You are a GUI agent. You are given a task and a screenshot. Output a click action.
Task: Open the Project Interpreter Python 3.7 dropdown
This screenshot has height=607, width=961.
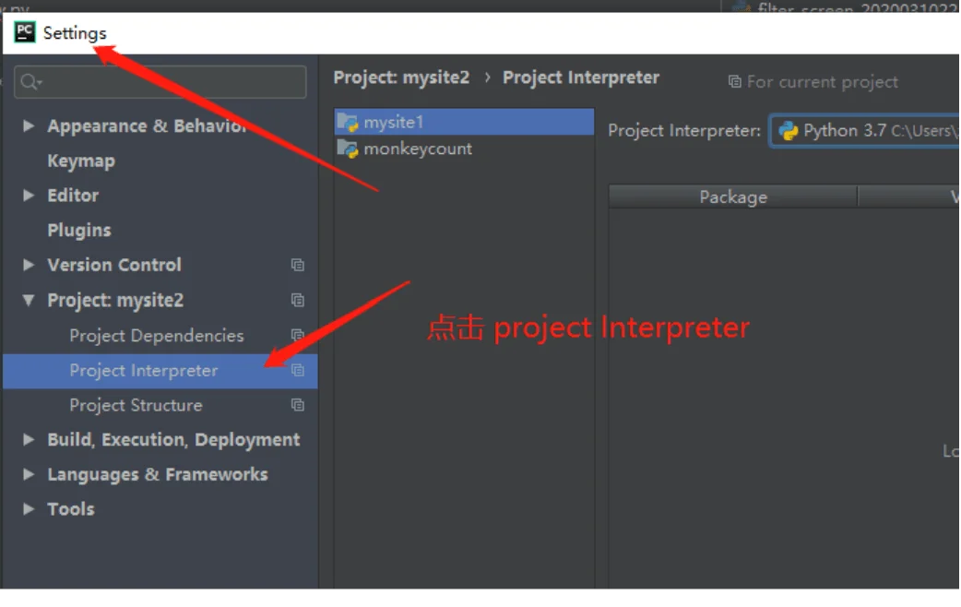[x=865, y=130]
